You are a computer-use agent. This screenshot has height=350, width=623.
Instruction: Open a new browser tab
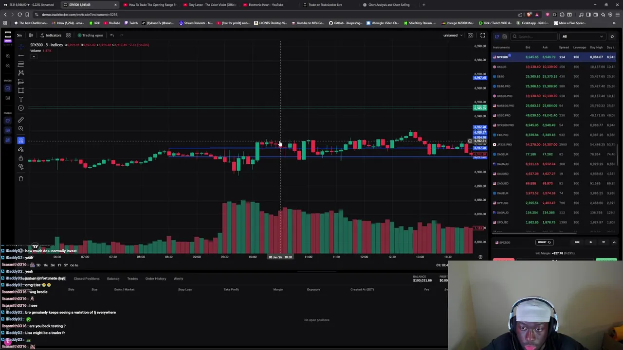(x=423, y=5)
